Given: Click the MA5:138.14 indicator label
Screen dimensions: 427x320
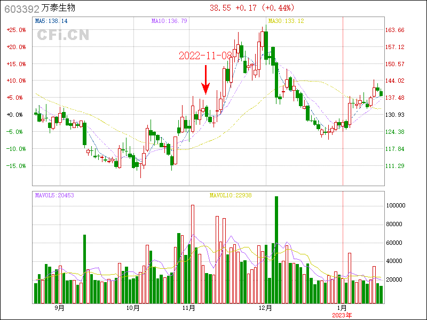Looking at the screenshot, I should (51, 21).
